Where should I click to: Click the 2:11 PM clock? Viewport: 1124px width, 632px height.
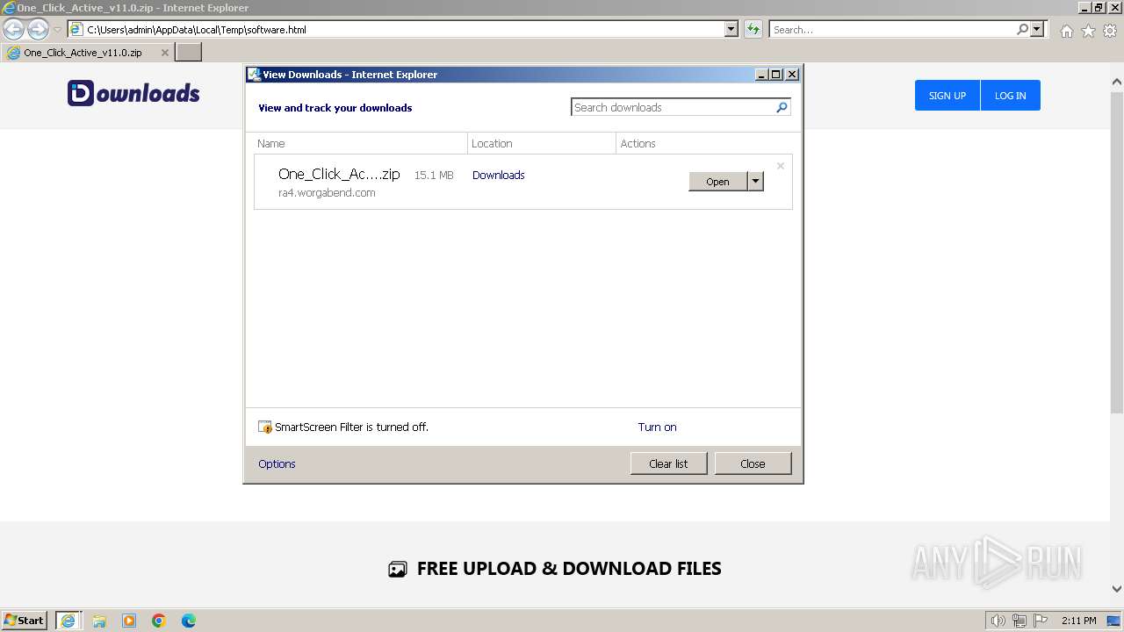pos(1078,621)
